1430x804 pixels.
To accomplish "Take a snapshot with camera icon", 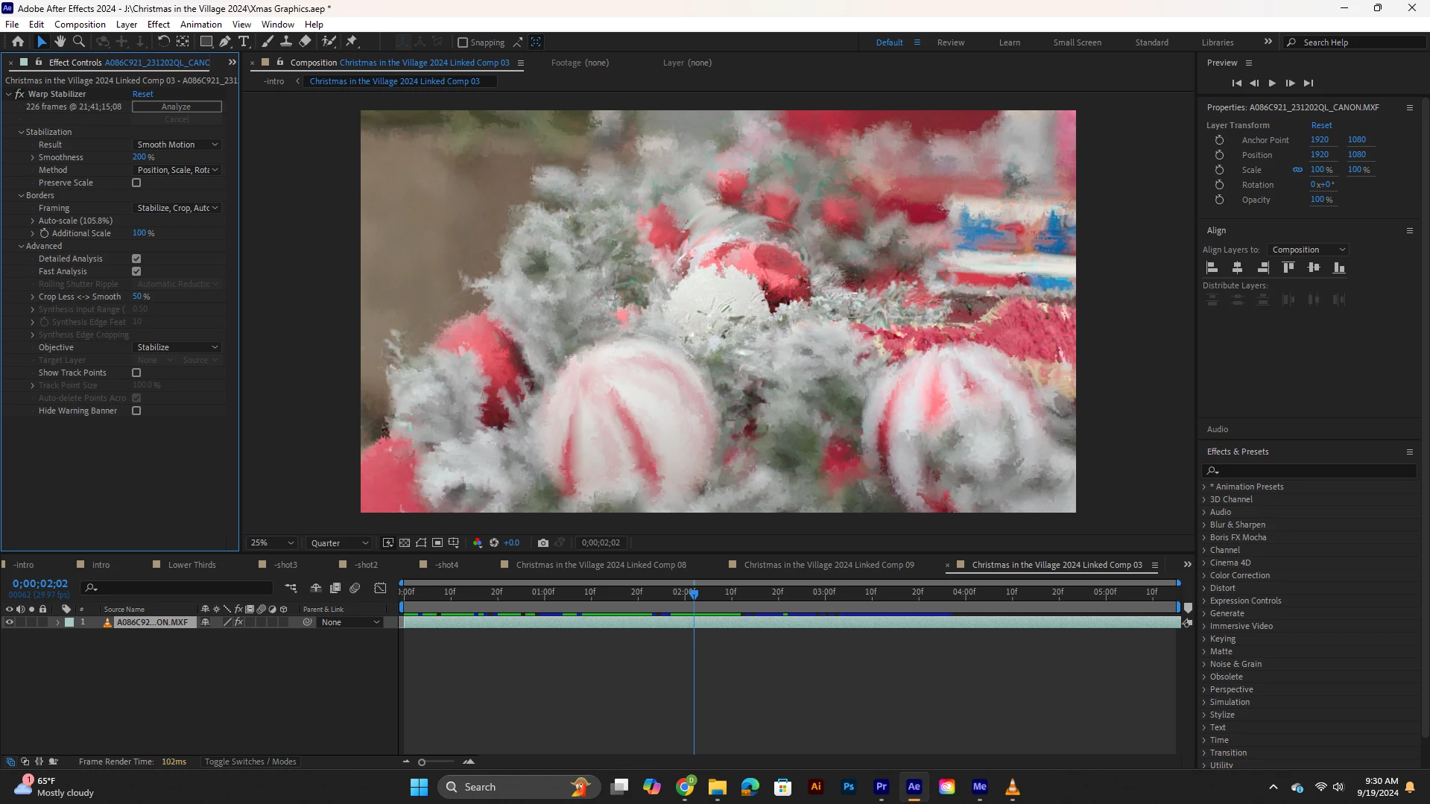I will pyautogui.click(x=543, y=542).
